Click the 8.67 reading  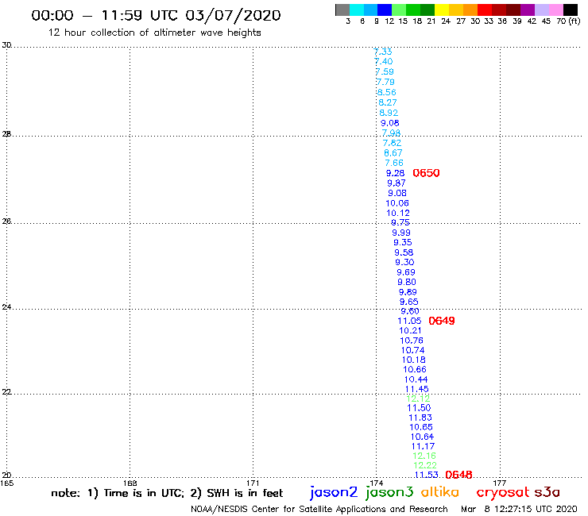[x=393, y=153]
